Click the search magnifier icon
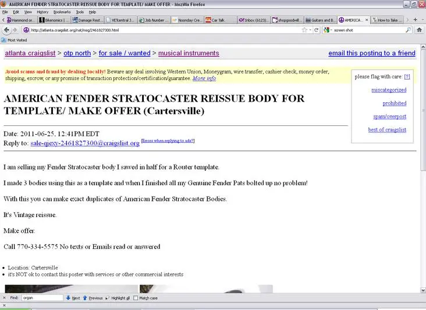The width and height of the screenshot is (426, 310). pyautogui.click(x=408, y=30)
